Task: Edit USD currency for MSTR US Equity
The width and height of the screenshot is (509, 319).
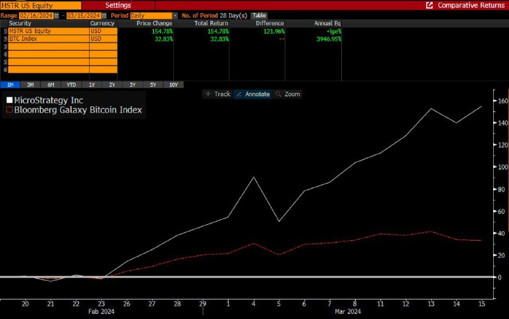Action: (103, 31)
